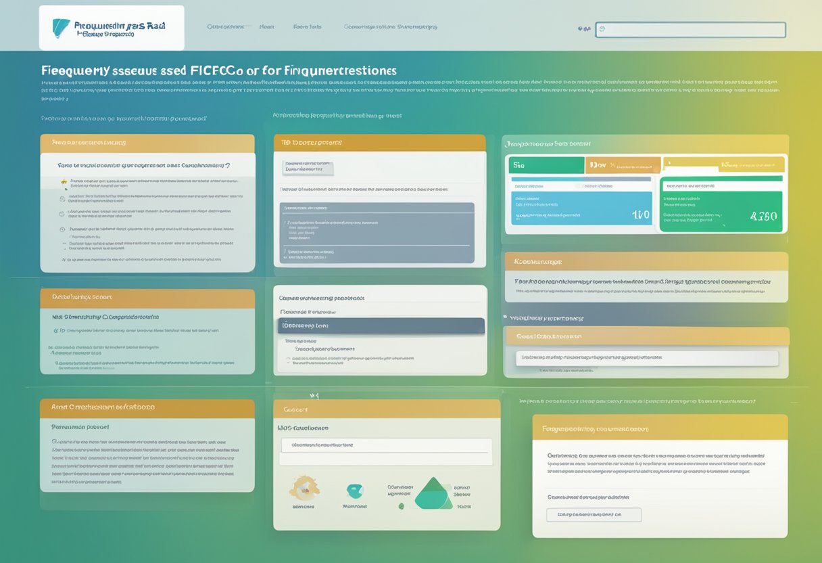
Task: Select the dark highlighted row in the middle card
Action: coord(381,325)
